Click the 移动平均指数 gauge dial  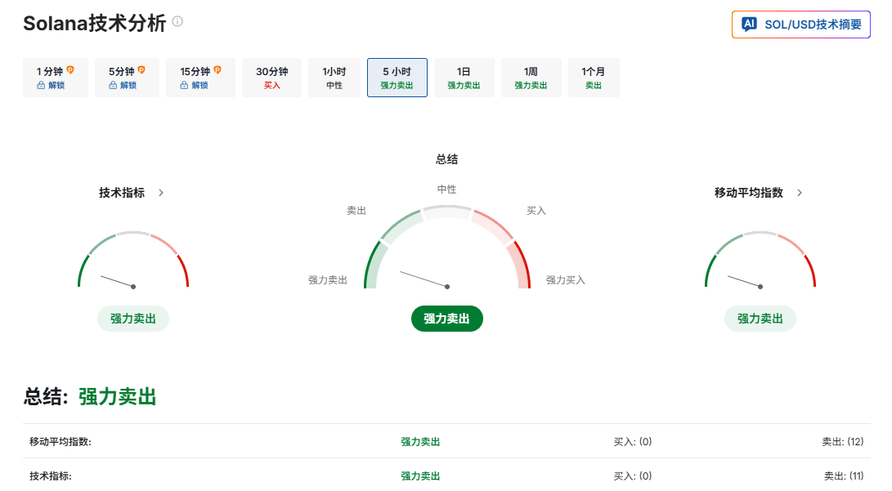coord(760,260)
